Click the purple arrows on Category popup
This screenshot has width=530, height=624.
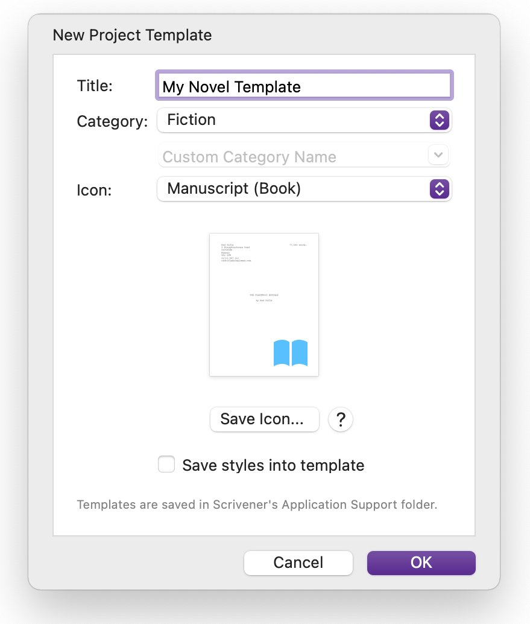click(439, 120)
